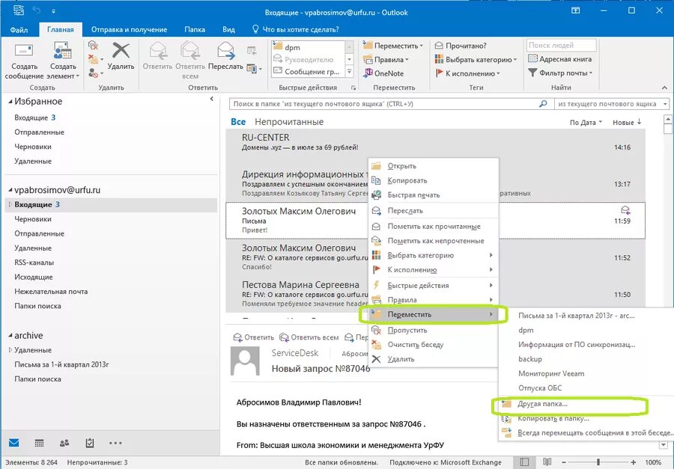The image size is (674, 469).
Task: Click the Reply icon in ribbon
Action: (x=158, y=51)
